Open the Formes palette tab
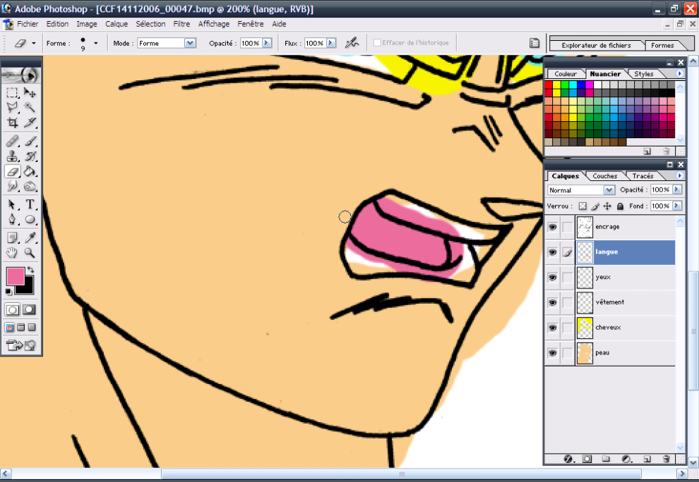Viewport: 699px width, 482px height. click(662, 45)
